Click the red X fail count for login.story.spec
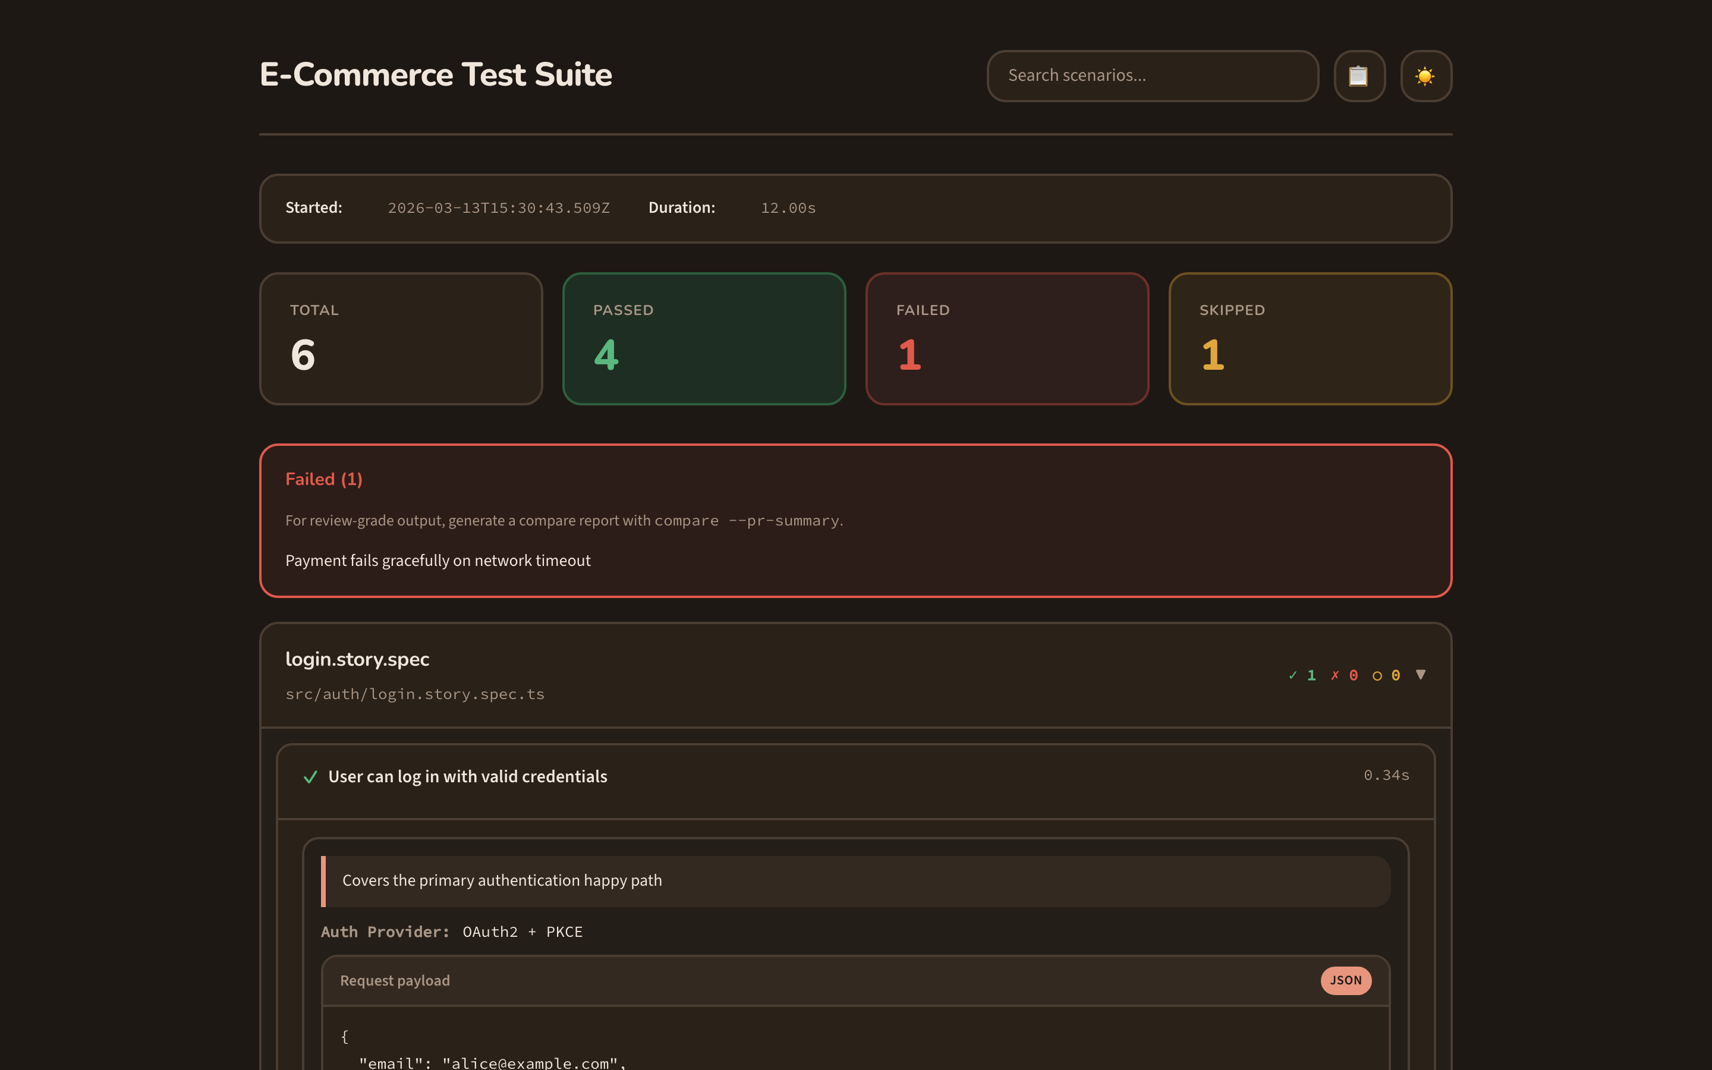 click(x=1345, y=675)
